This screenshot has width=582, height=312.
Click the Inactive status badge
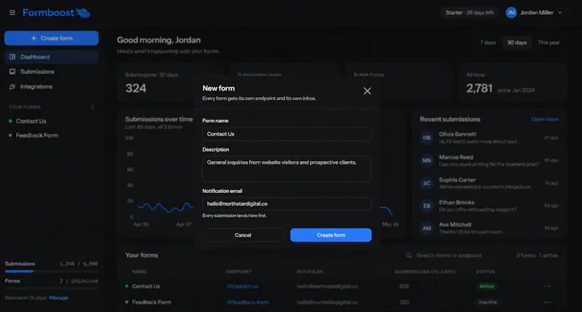[487, 303]
